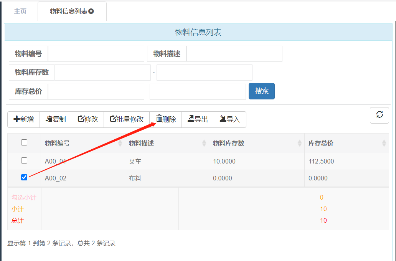Uncheck the checkbox for row A00_02
Viewport: 396px width, 261px height.
click(x=24, y=177)
